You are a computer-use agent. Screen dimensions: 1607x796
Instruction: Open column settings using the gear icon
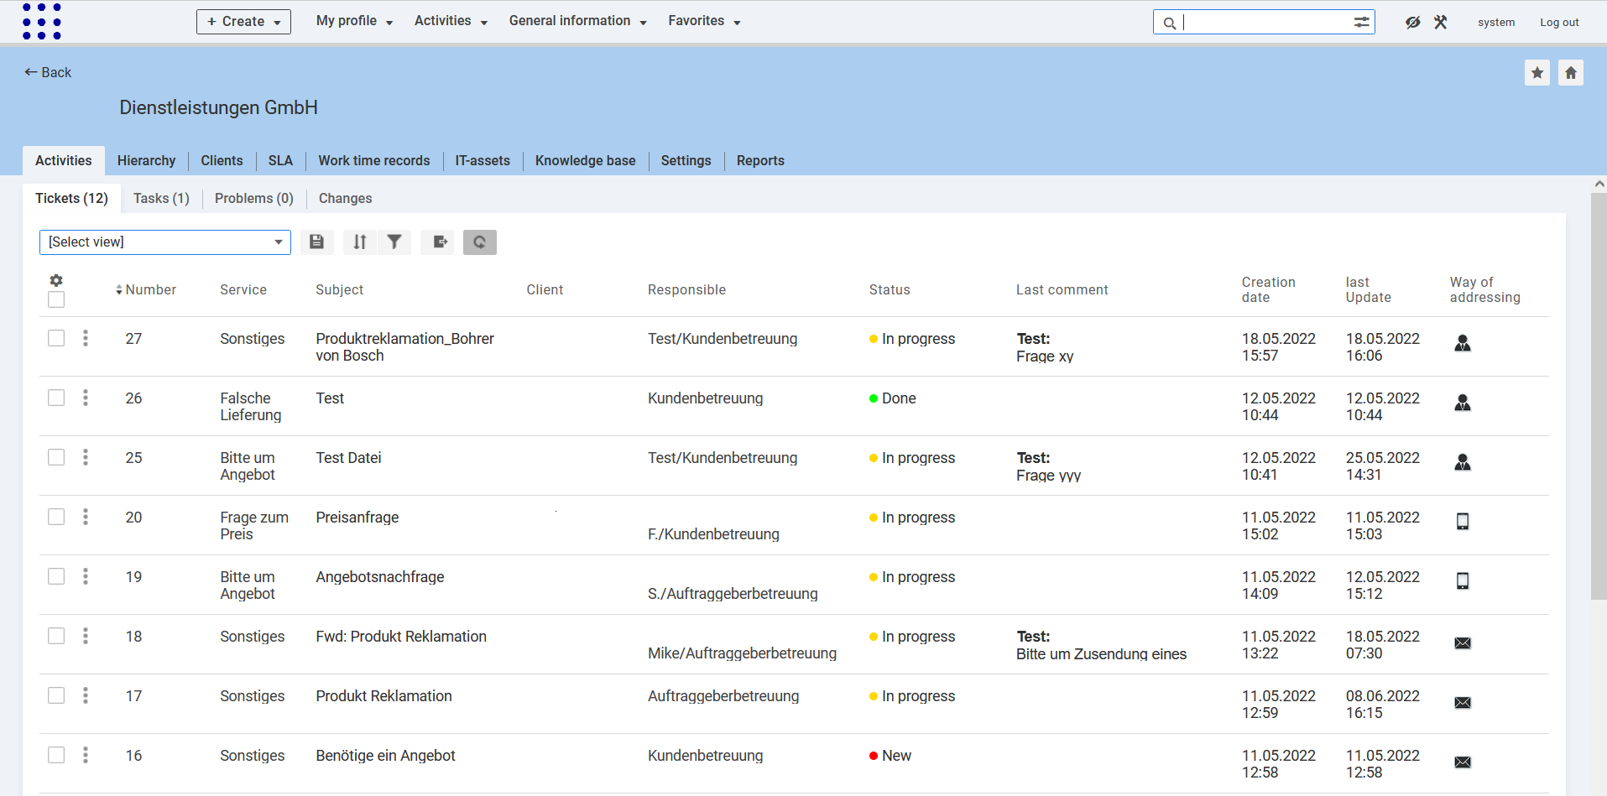click(x=55, y=280)
